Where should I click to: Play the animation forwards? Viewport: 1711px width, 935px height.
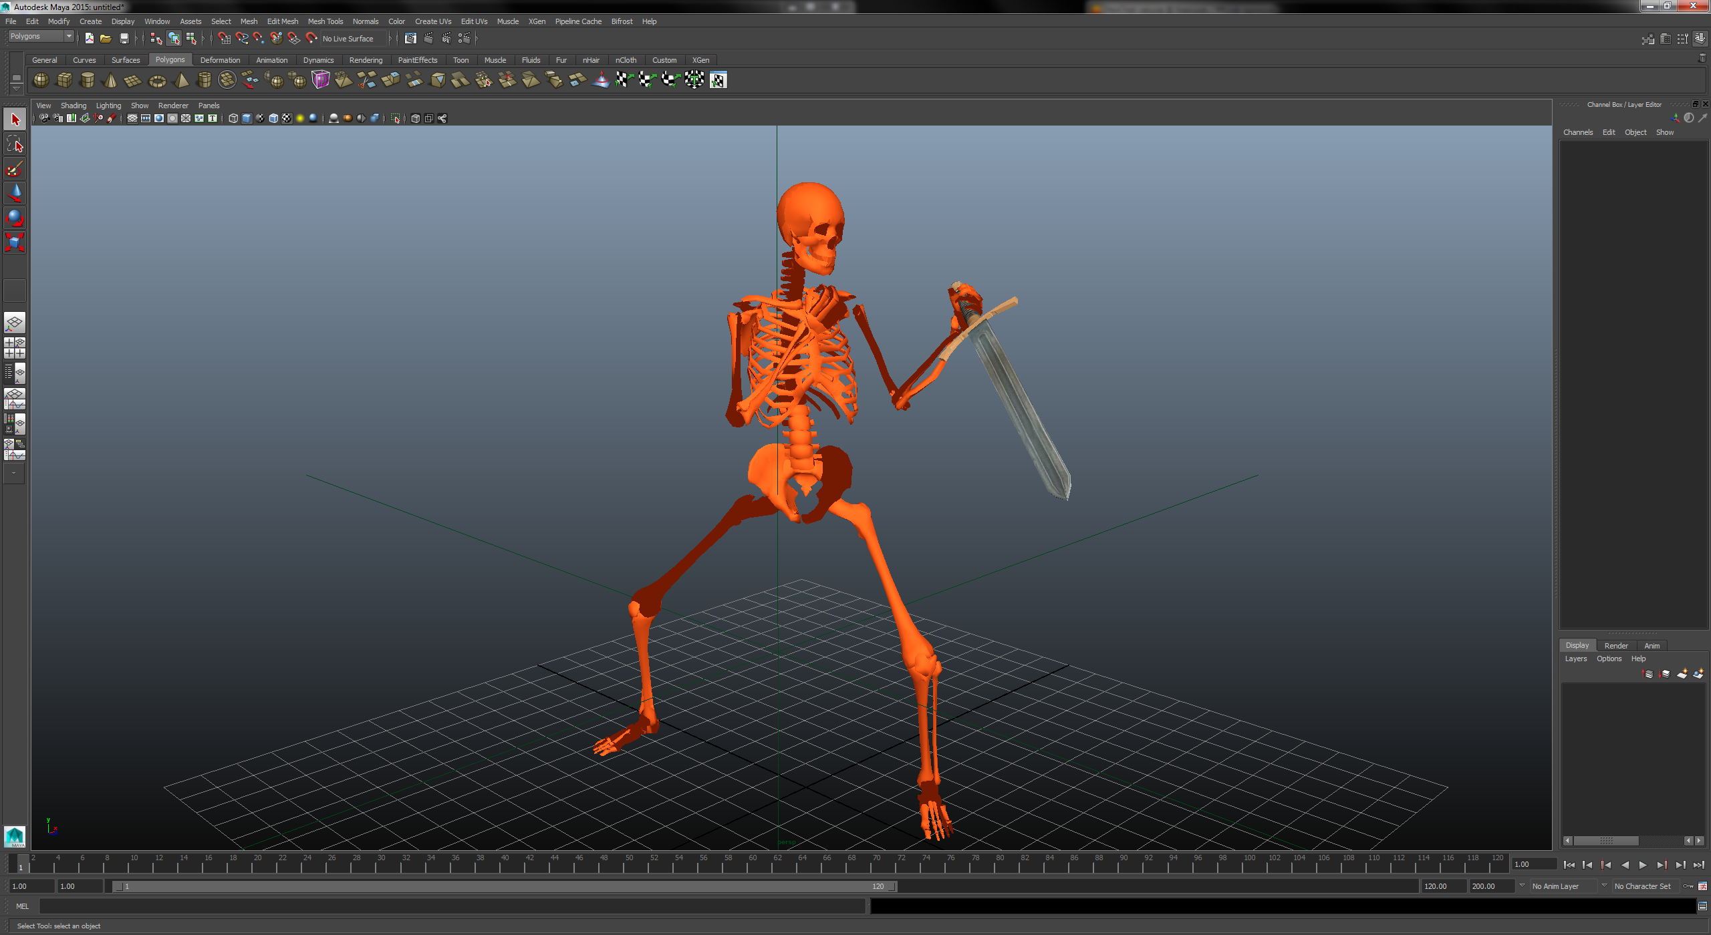(x=1643, y=865)
